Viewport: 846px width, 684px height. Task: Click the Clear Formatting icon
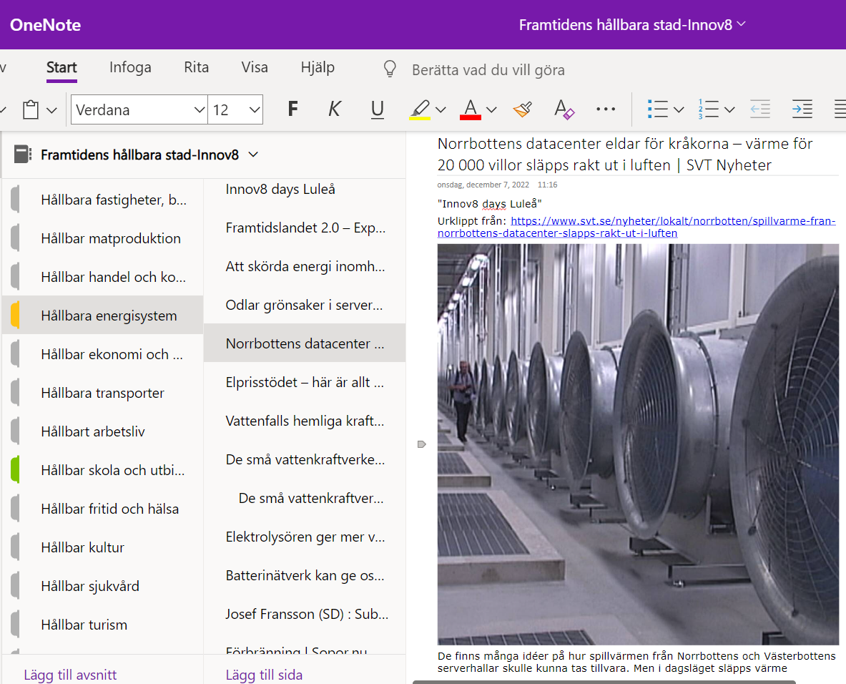(564, 109)
